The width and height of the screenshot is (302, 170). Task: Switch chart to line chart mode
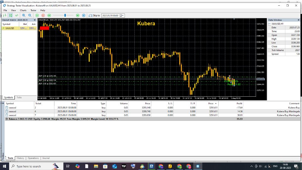tap(17, 15)
